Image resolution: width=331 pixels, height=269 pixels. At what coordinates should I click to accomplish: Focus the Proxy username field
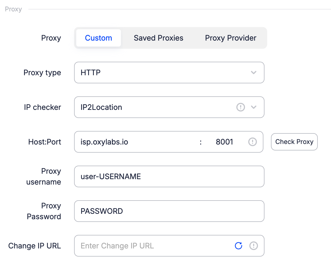pyautogui.click(x=169, y=176)
